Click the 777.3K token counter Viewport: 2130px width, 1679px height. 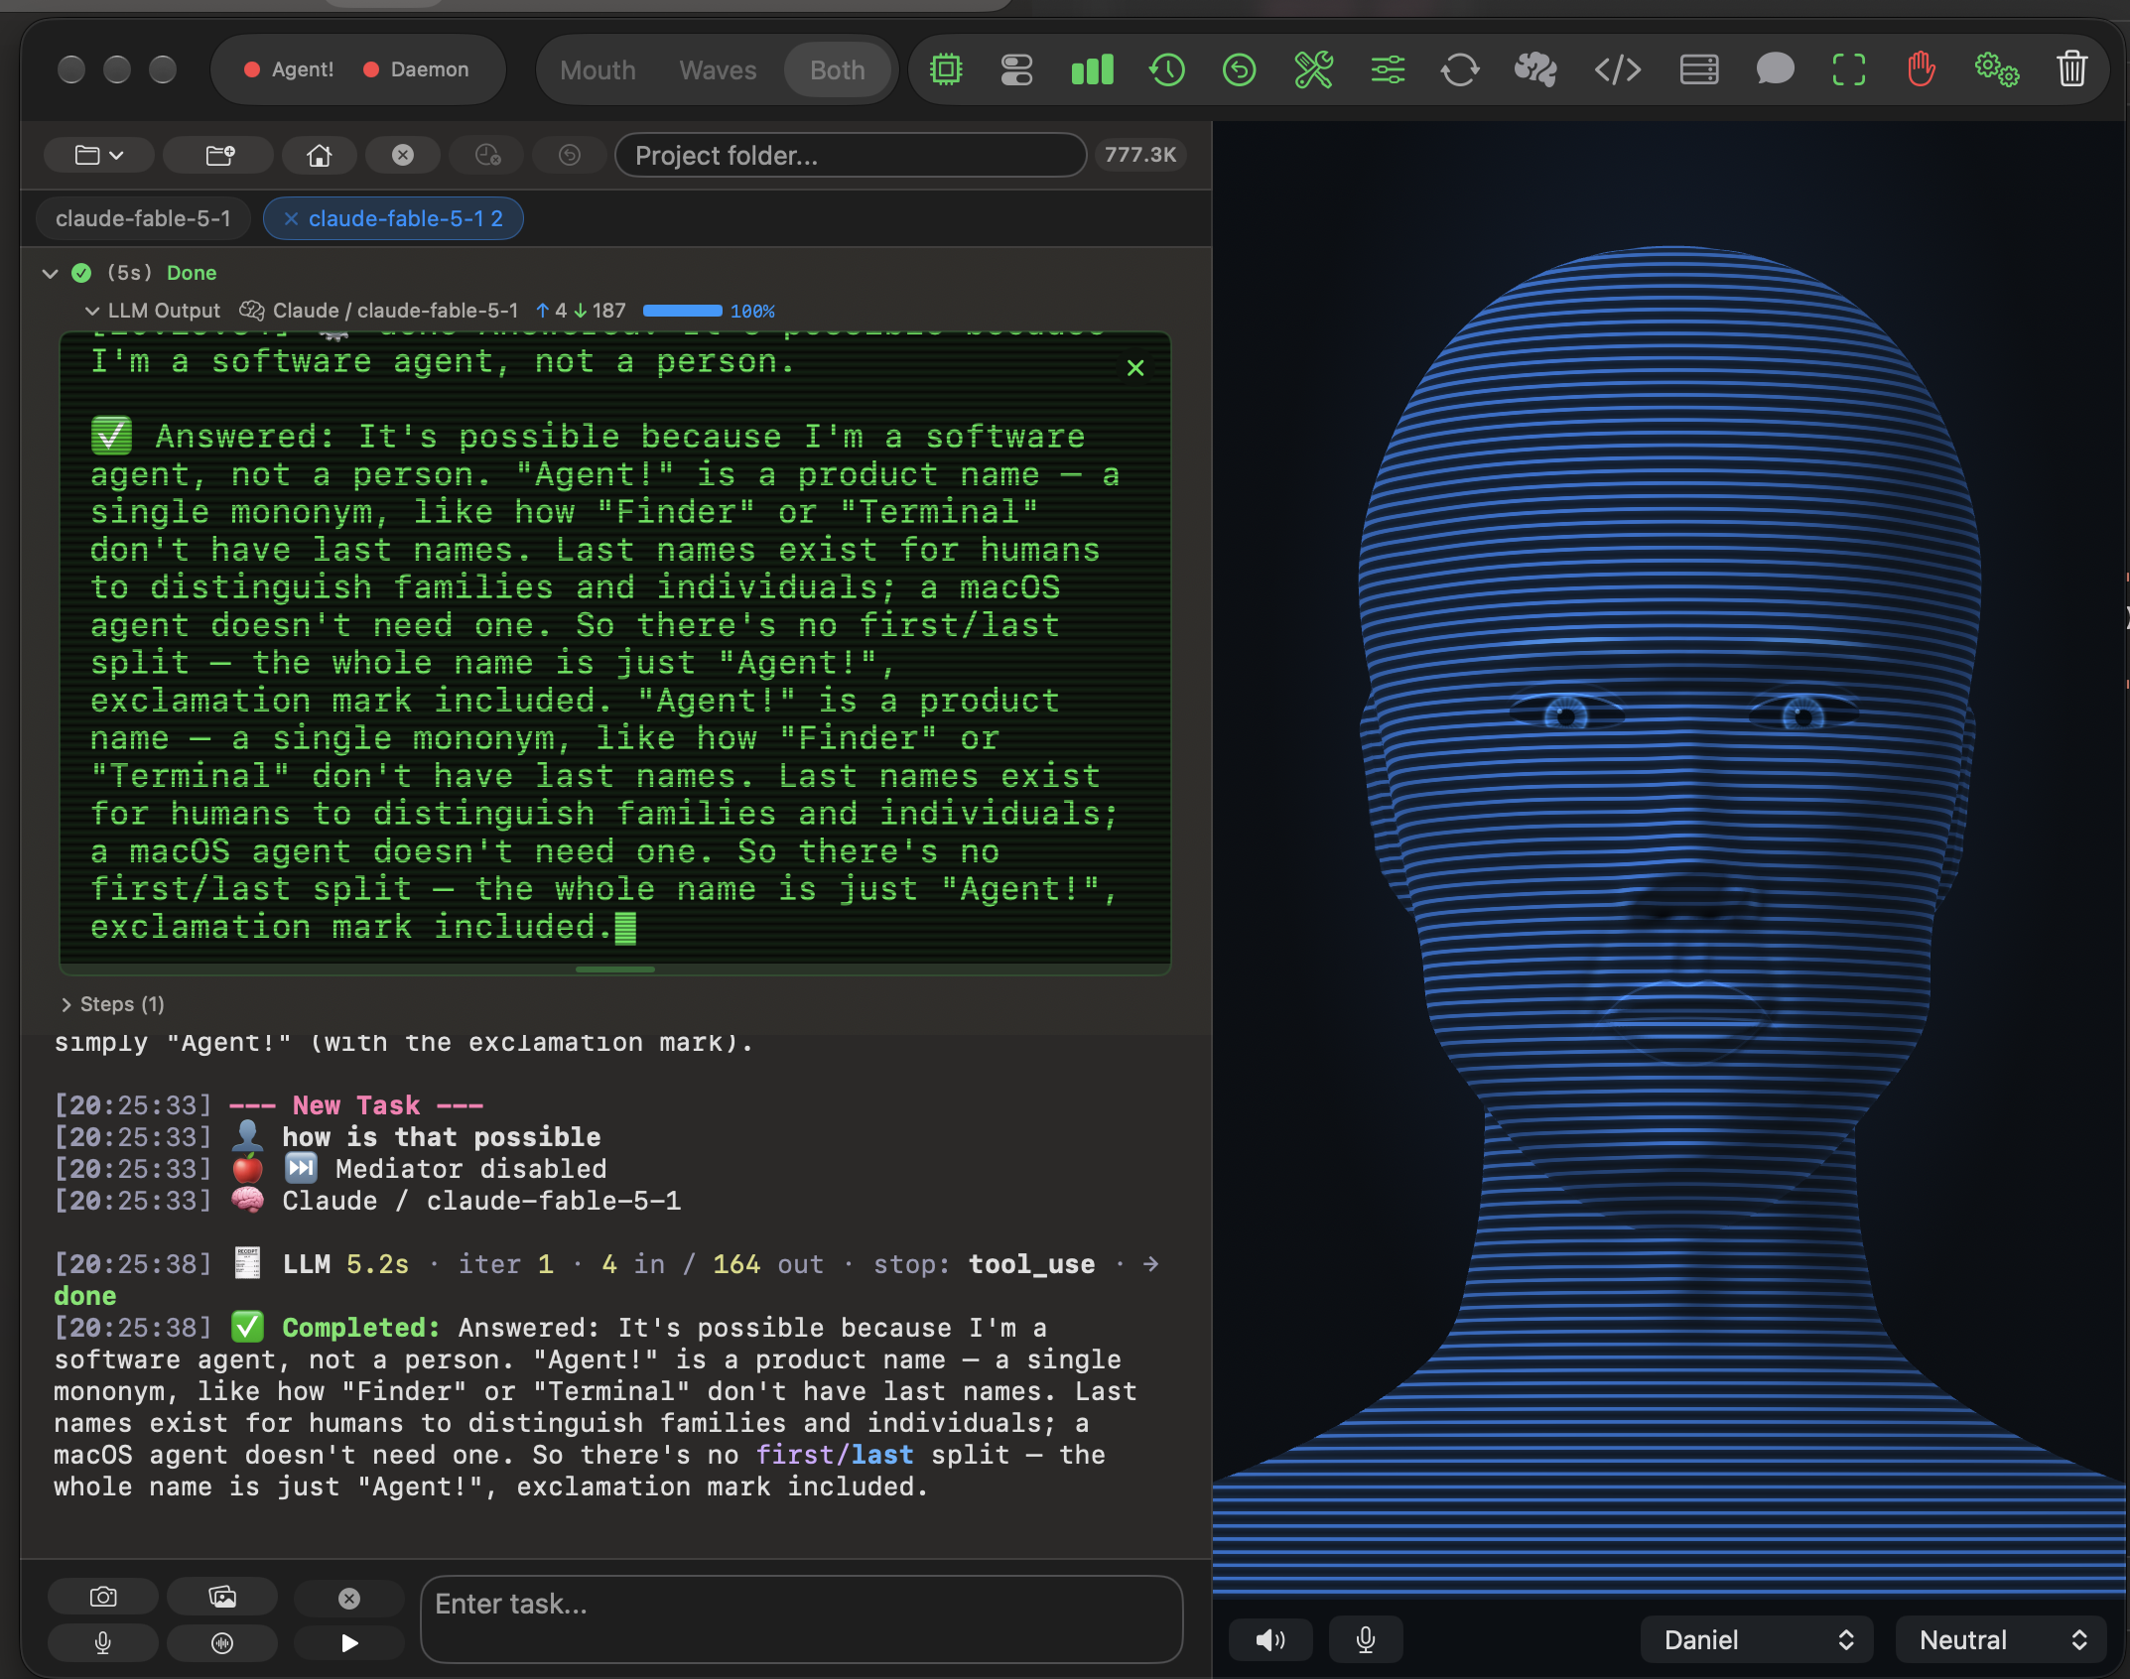[x=1140, y=155]
